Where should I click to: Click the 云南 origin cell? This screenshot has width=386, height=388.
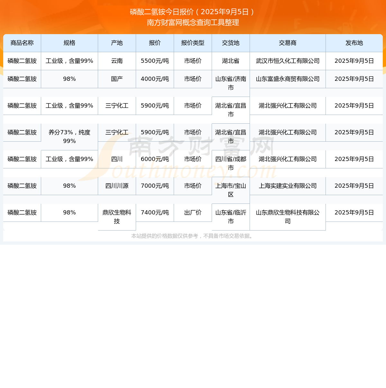point(117,61)
